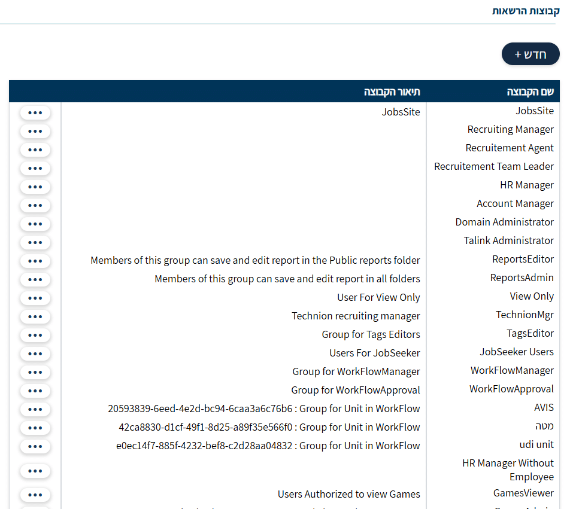The width and height of the screenshot is (573, 509).
Task: Expand actions for View Only row
Action: point(35,298)
